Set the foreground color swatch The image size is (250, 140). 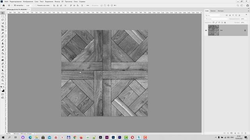[x=2, y=90]
